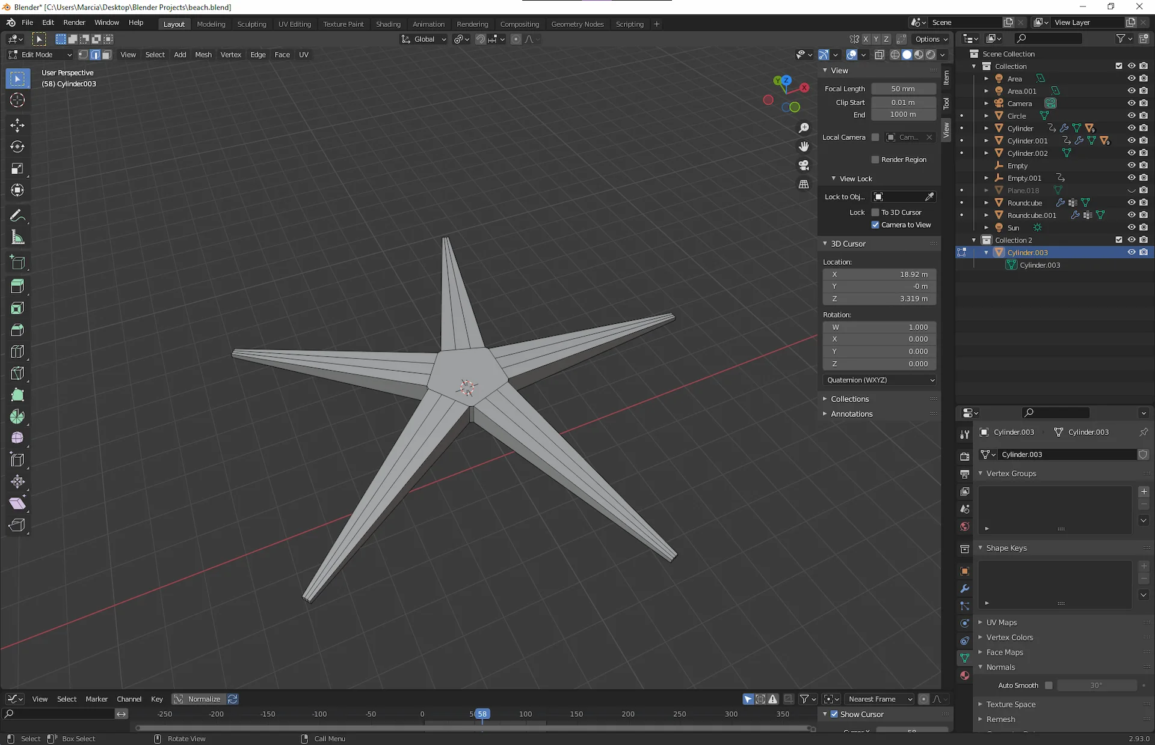Viewport: 1155px width, 745px height.
Task: Open the Mesh menu
Action: [x=203, y=55]
